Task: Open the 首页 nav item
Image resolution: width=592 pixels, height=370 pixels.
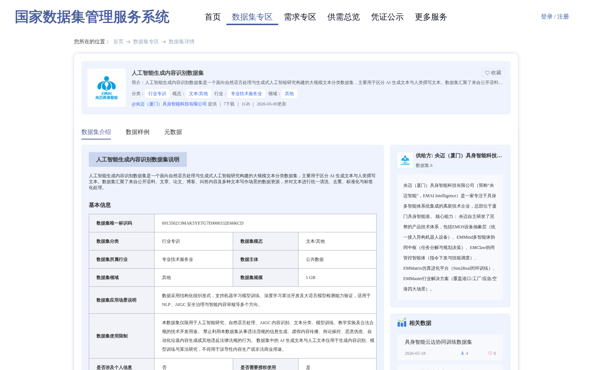Action: tap(213, 17)
